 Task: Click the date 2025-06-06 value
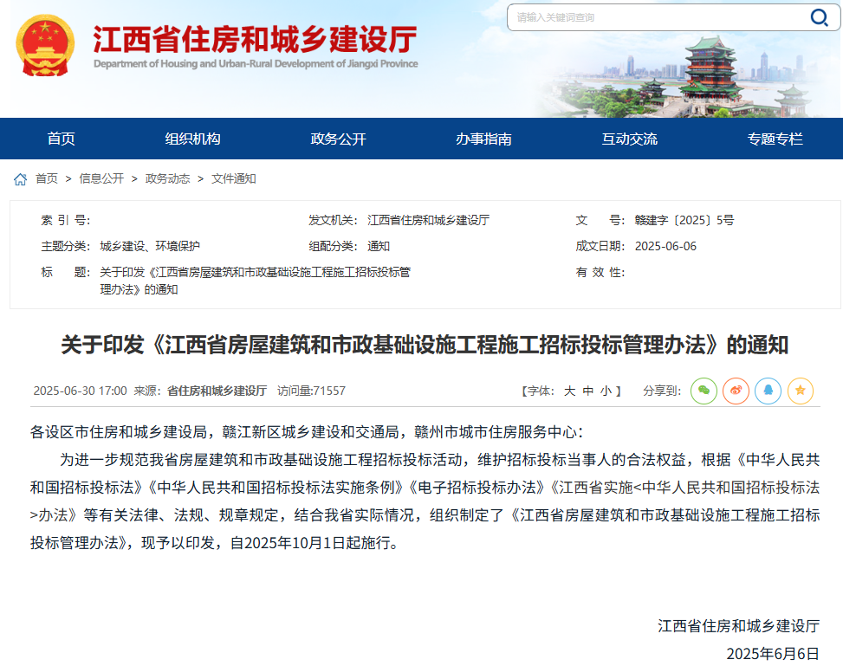coord(665,246)
